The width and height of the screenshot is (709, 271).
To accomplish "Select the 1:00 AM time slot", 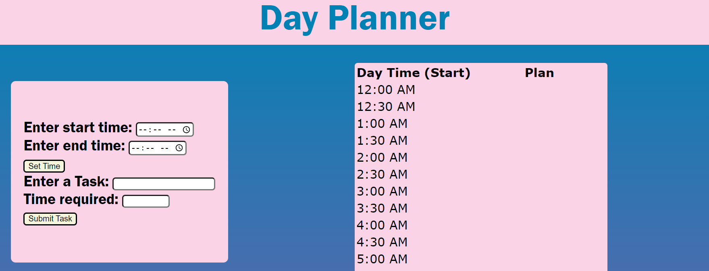I will (x=382, y=123).
